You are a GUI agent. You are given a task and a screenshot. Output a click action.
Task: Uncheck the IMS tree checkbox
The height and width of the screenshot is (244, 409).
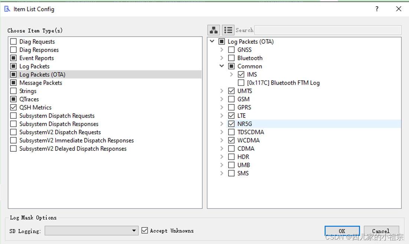pyautogui.click(x=241, y=75)
